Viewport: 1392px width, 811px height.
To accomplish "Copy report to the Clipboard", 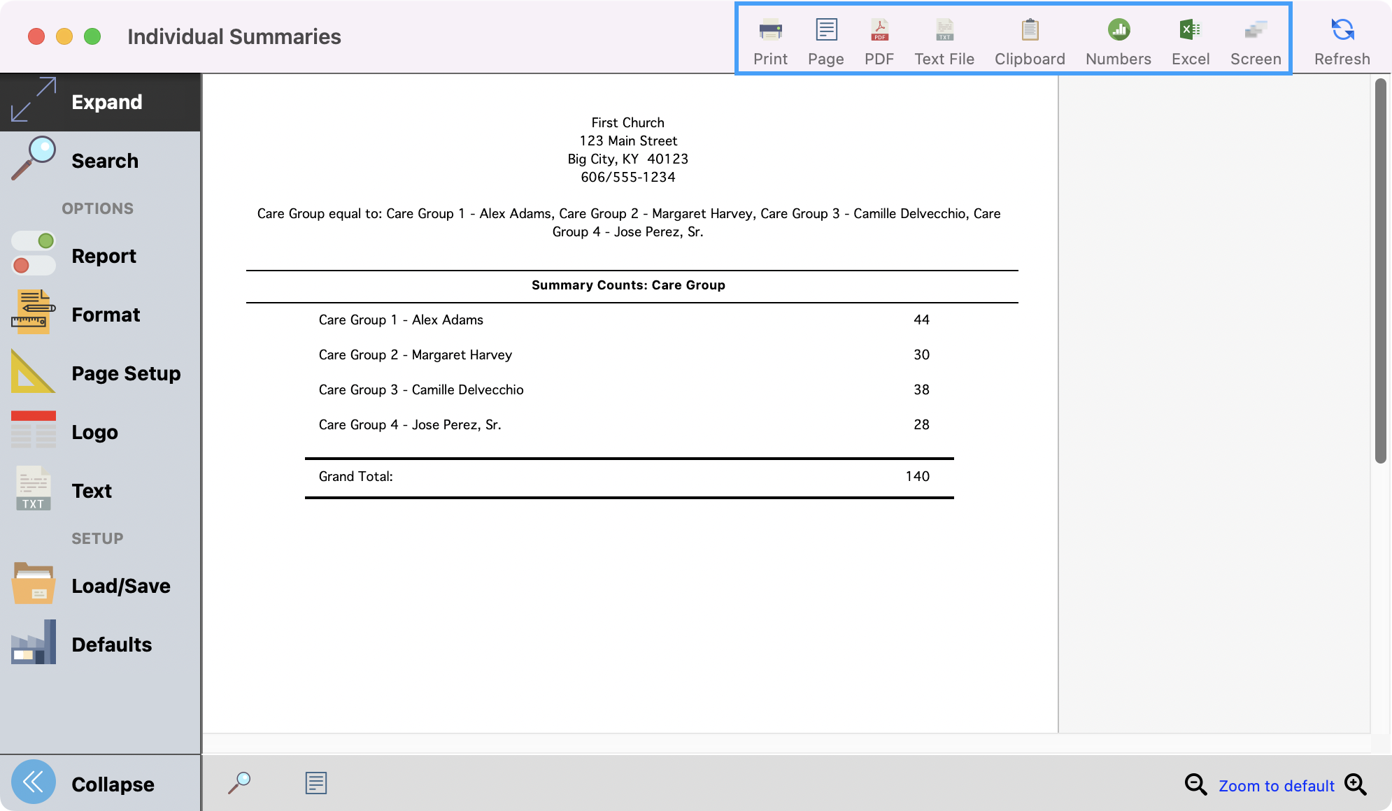I will click(1028, 38).
